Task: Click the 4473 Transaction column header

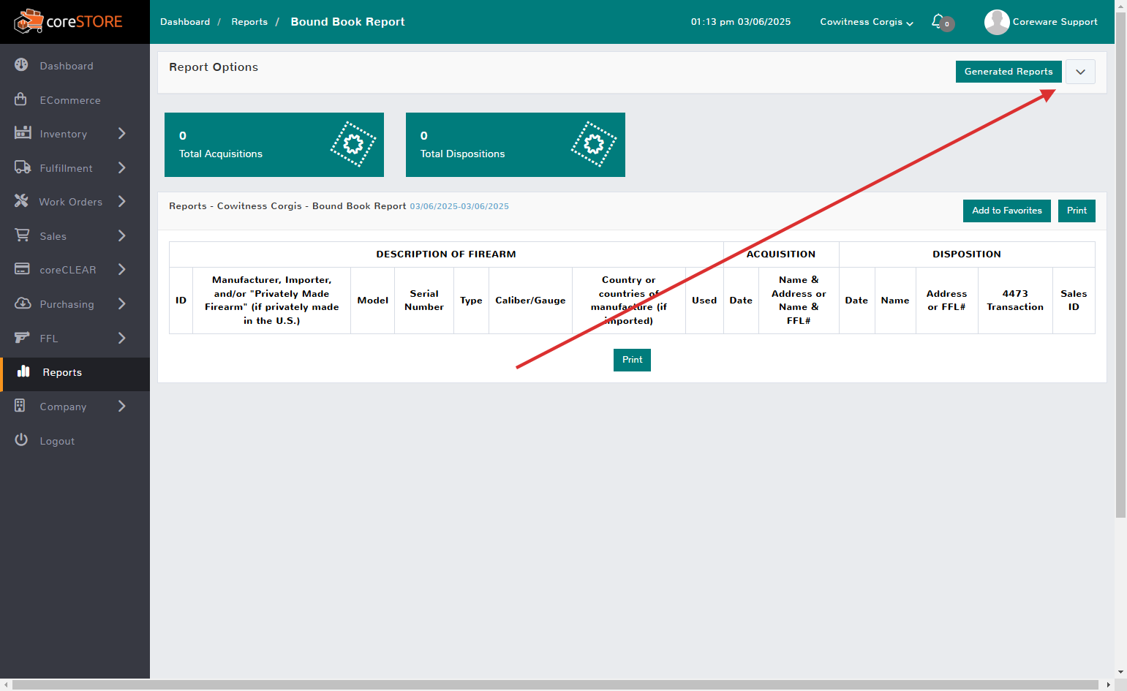Action: coord(1015,301)
